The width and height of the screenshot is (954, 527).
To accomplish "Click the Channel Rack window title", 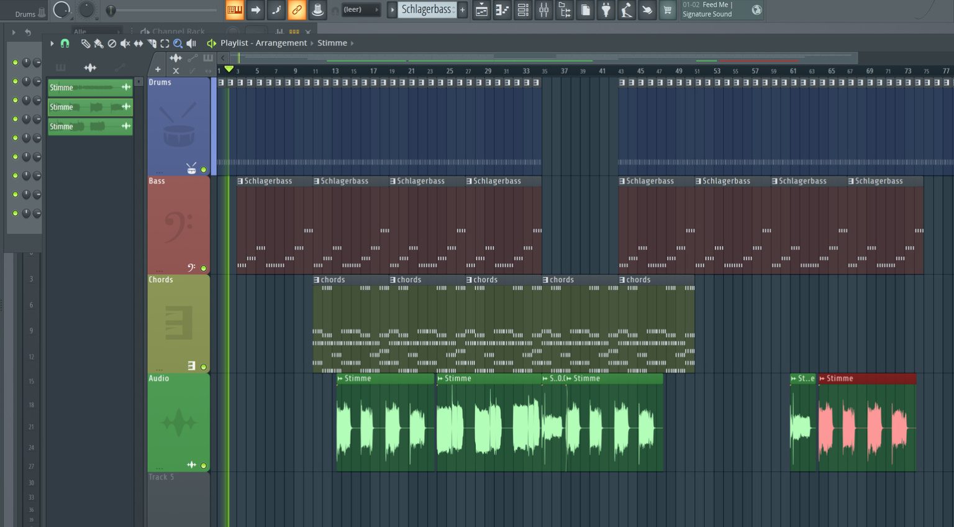I will (x=178, y=32).
